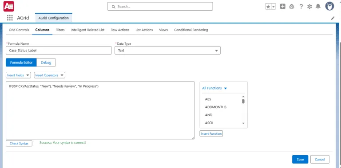The height and width of the screenshot is (168, 341).
Task: Select AND in the functions list
Action: (x=209, y=115)
